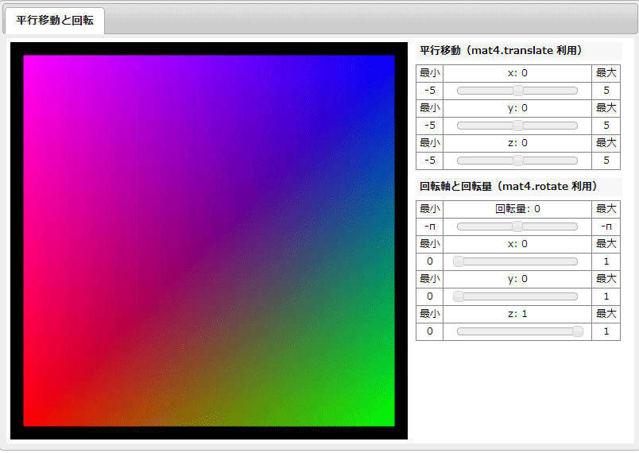Click the 最大 cell in the 回転量 row
Image resolution: width=639 pixels, height=453 pixels.
pos(606,209)
